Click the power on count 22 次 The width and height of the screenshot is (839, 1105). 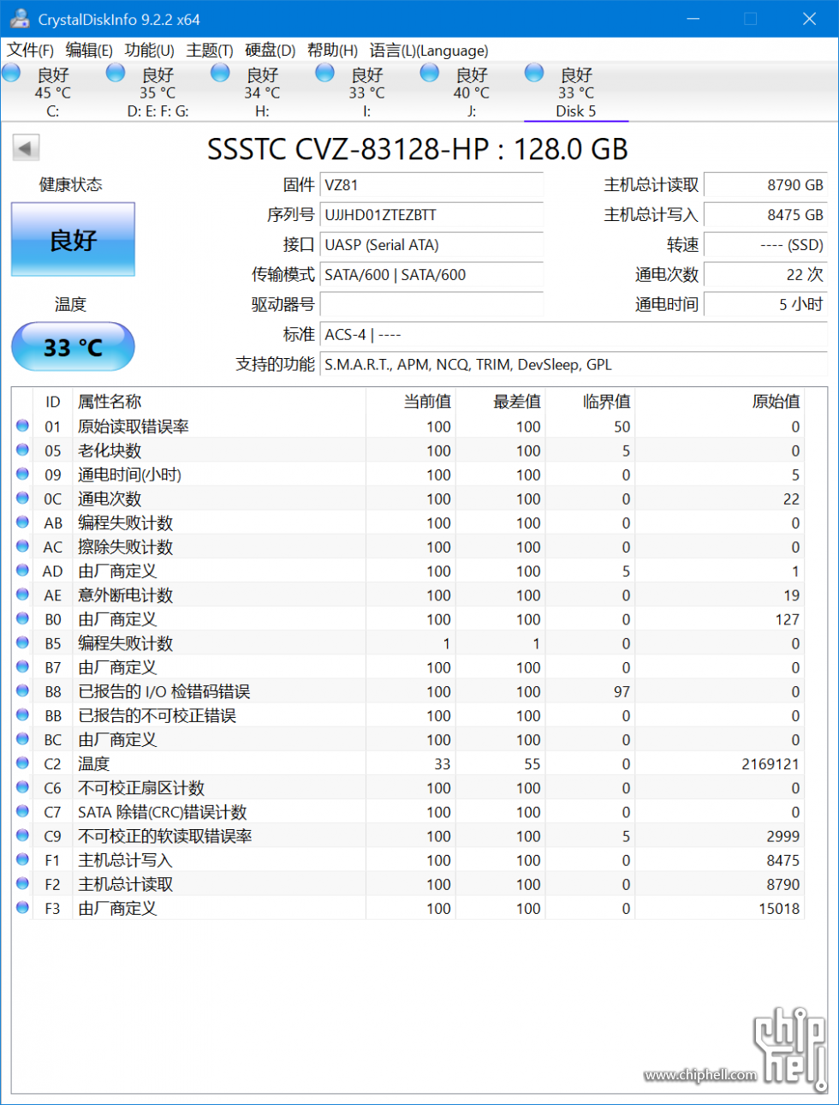(x=765, y=275)
